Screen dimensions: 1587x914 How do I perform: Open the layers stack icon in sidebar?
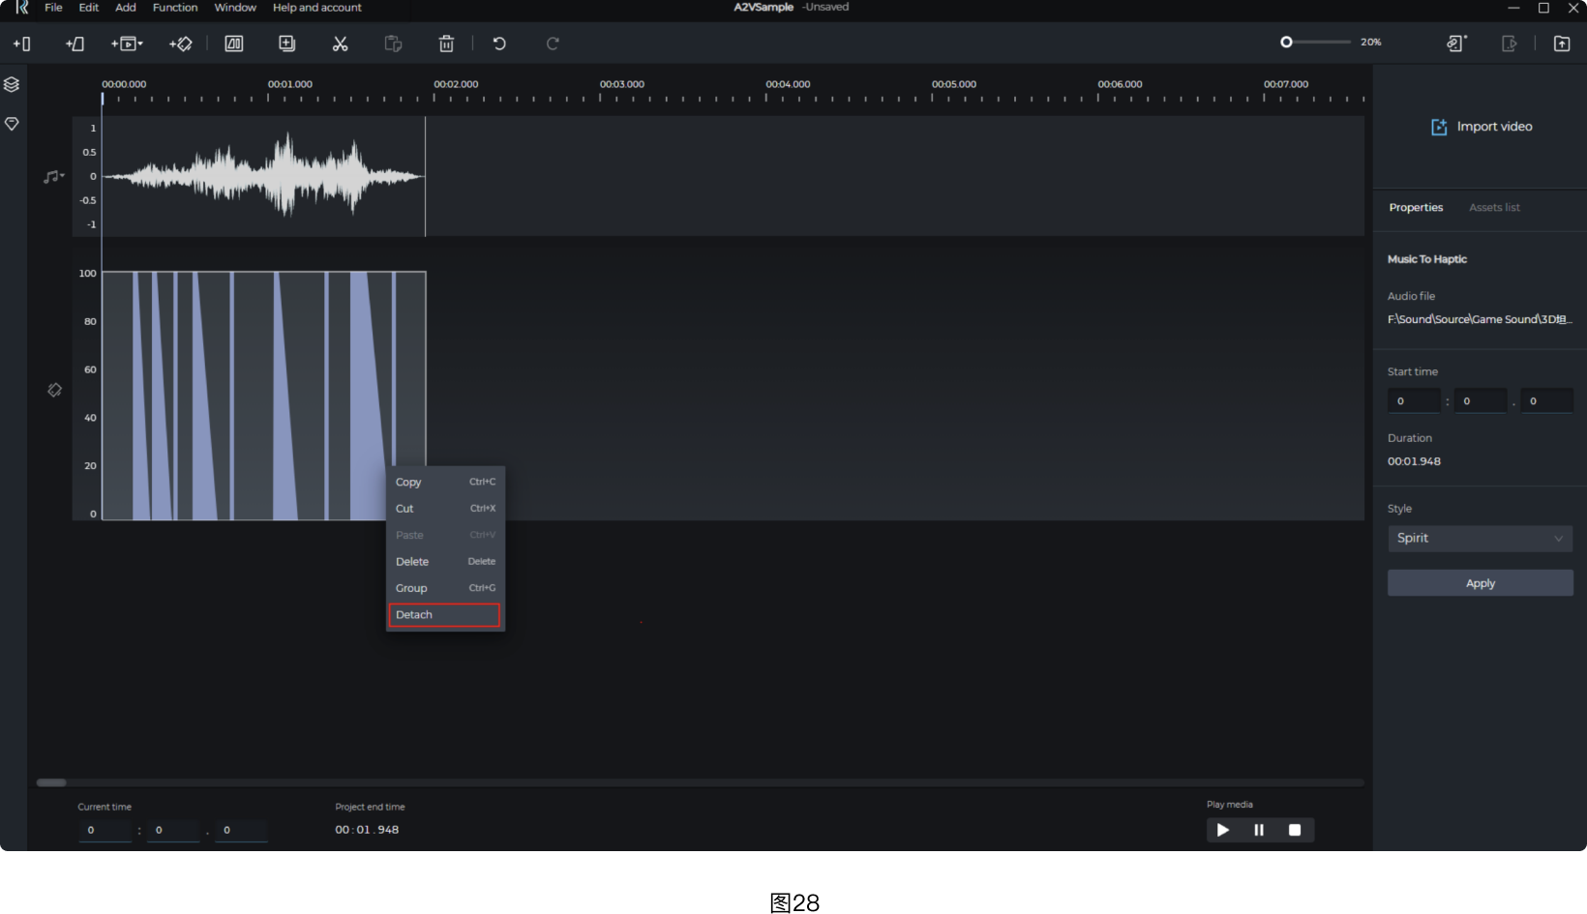click(x=12, y=84)
